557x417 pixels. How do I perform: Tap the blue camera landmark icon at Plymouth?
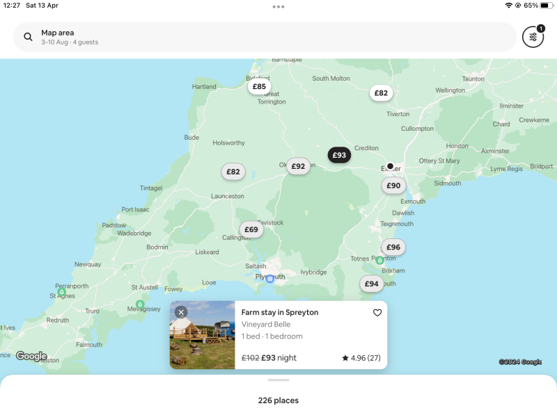[270, 279]
